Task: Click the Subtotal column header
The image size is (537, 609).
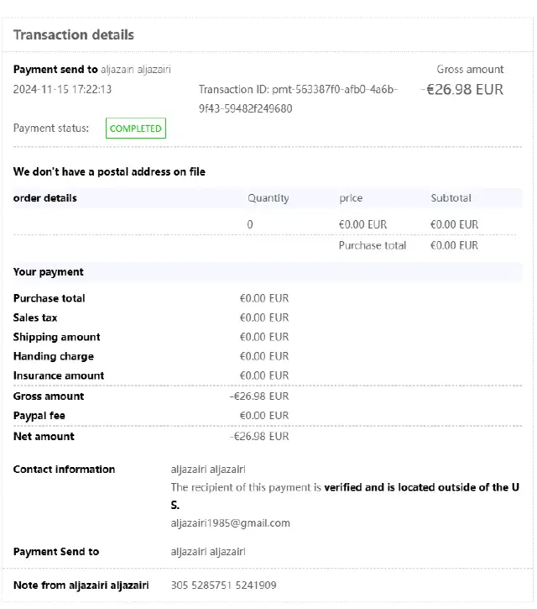Action: [451, 198]
